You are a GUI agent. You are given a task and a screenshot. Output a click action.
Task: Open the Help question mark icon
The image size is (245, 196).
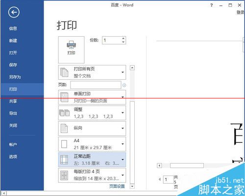coord(211,5)
